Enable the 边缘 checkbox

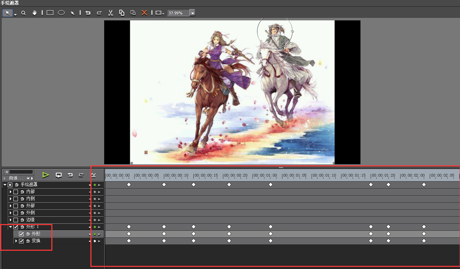pos(16,220)
